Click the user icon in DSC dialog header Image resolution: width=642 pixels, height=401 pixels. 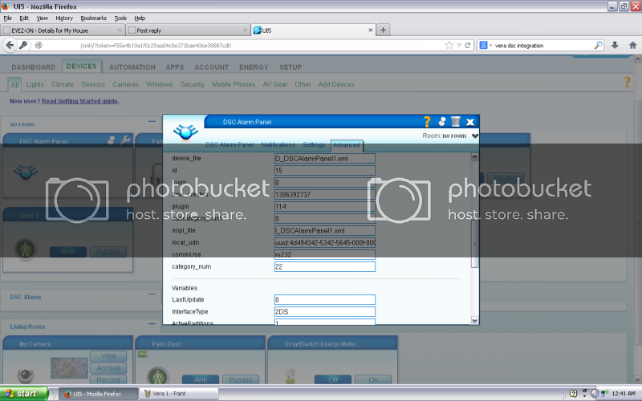click(x=442, y=122)
